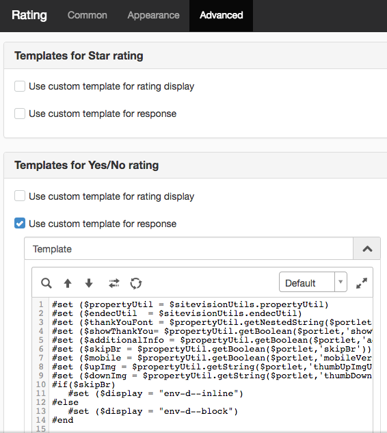Viewport: 387px width, 433px height.
Task: Expand the code editor to fullscreen
Action: 362,283
